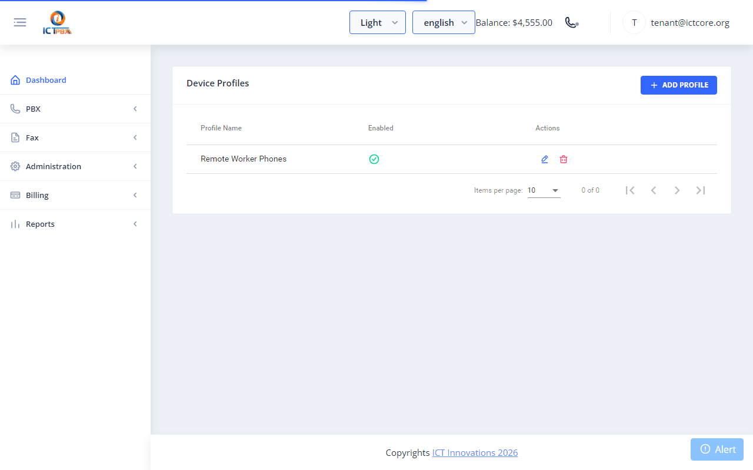Expand the Administration menu chevron
Screen dimensions: 753x470
pos(135,166)
